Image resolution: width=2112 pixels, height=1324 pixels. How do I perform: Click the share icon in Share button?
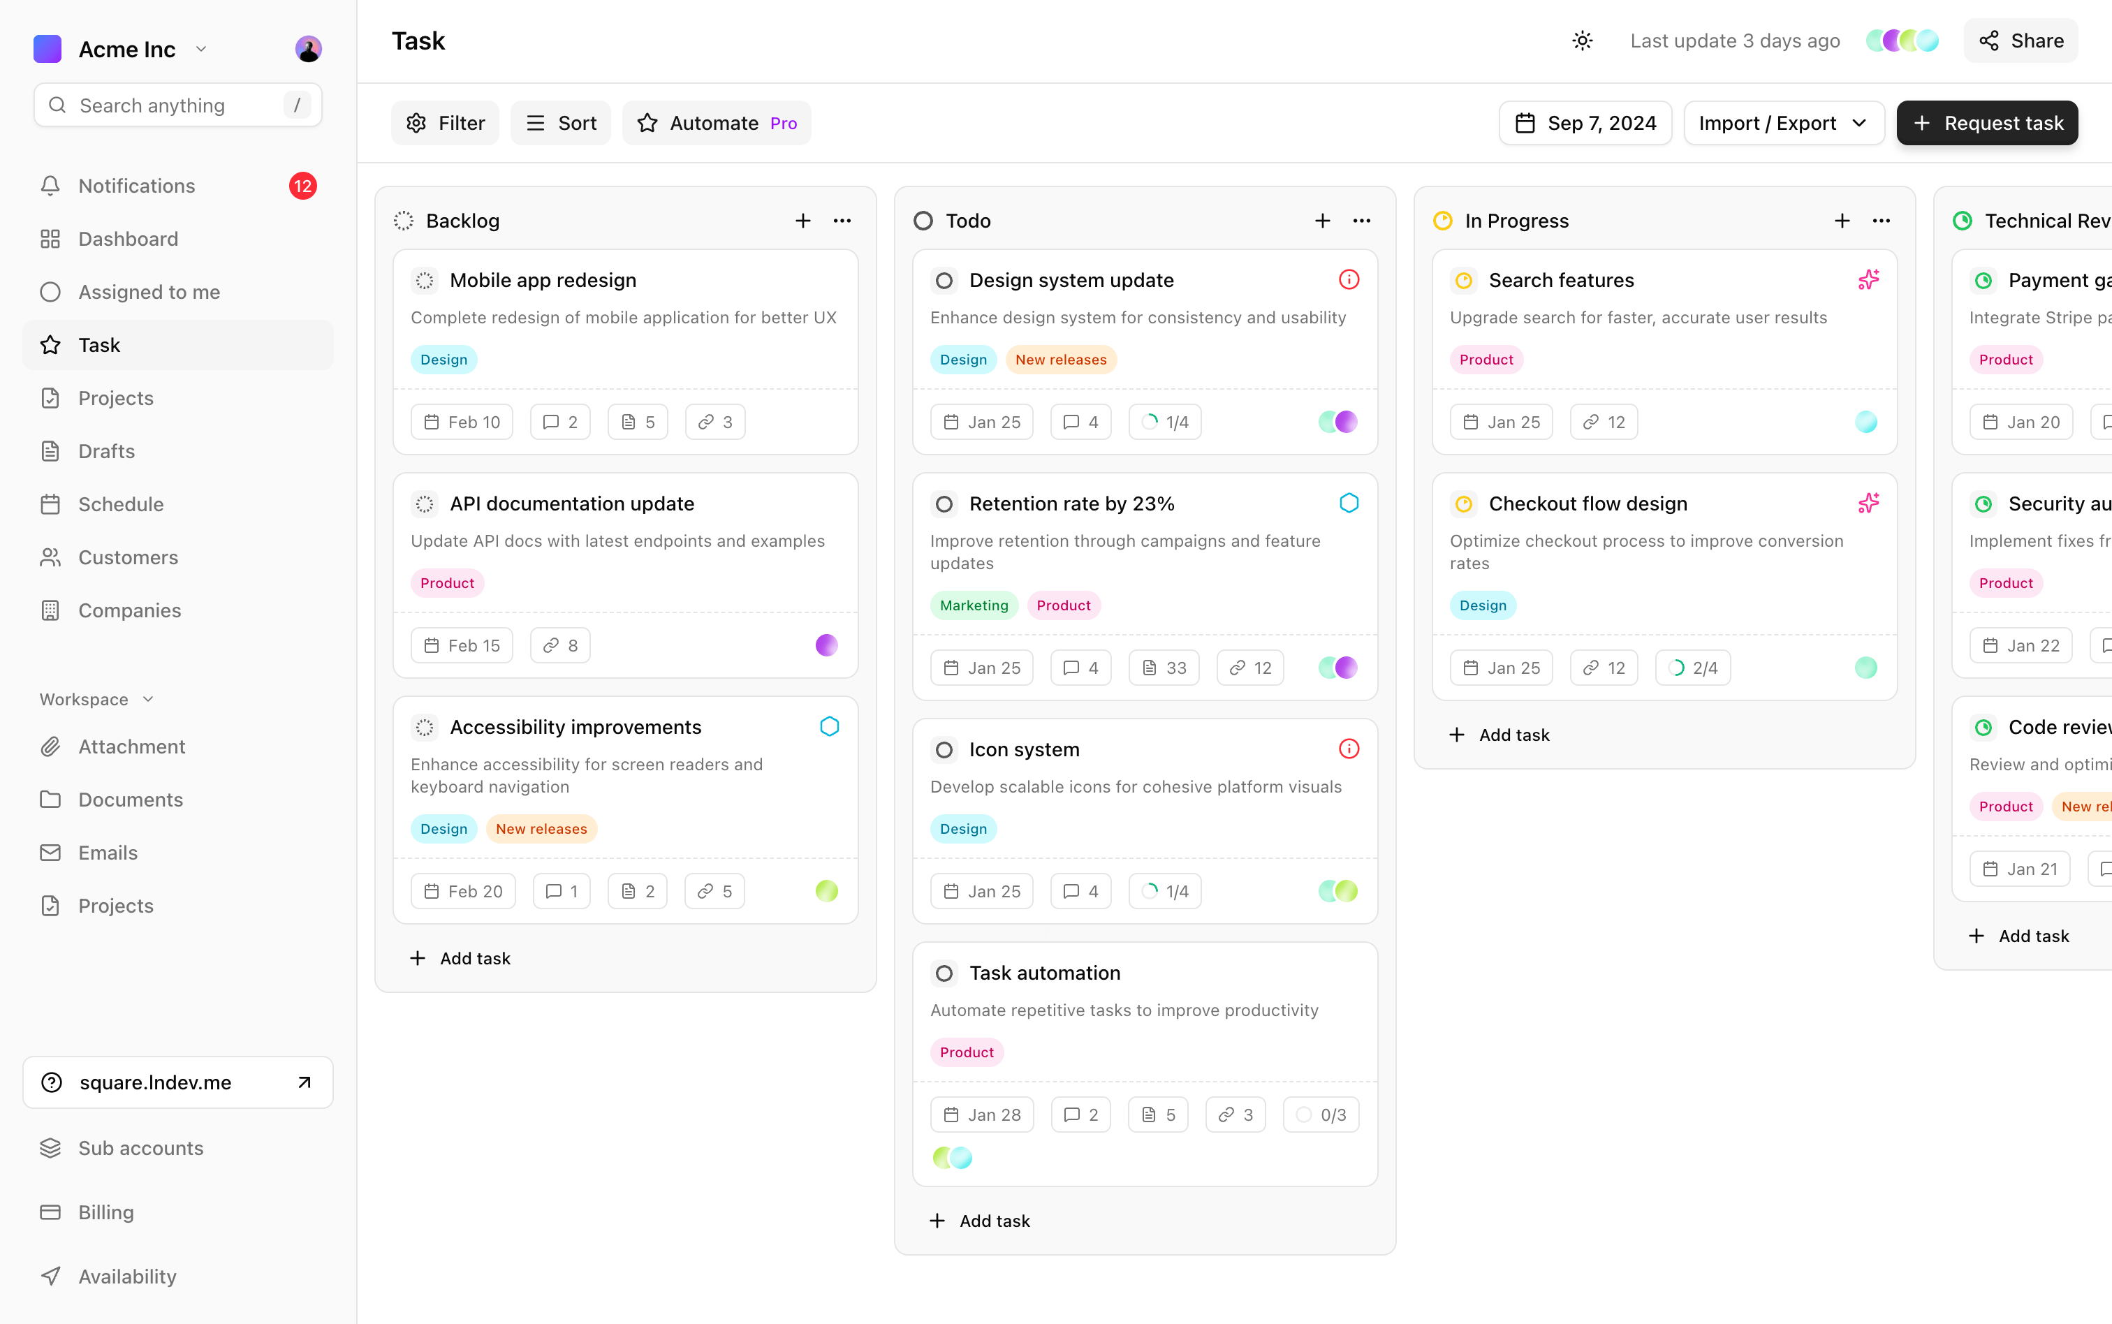point(1988,41)
